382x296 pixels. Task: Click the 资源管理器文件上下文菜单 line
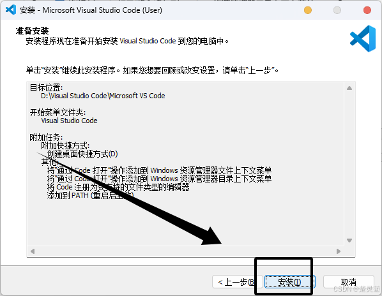pyautogui.click(x=159, y=170)
